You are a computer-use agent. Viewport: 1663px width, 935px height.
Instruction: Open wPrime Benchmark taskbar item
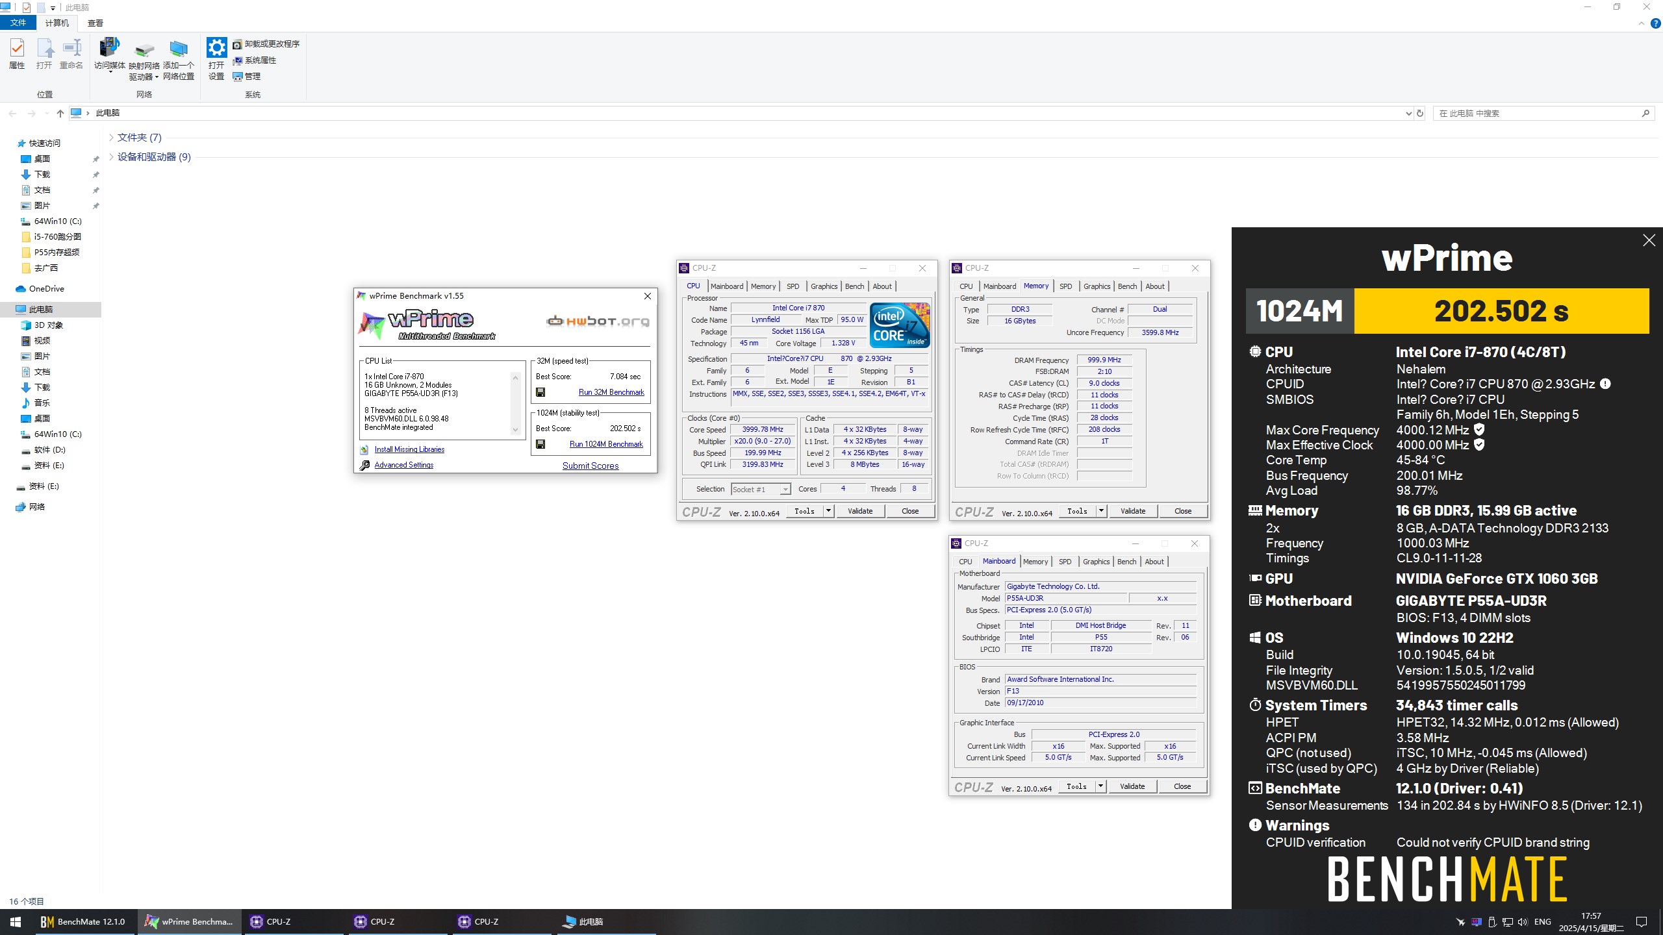pyautogui.click(x=190, y=922)
